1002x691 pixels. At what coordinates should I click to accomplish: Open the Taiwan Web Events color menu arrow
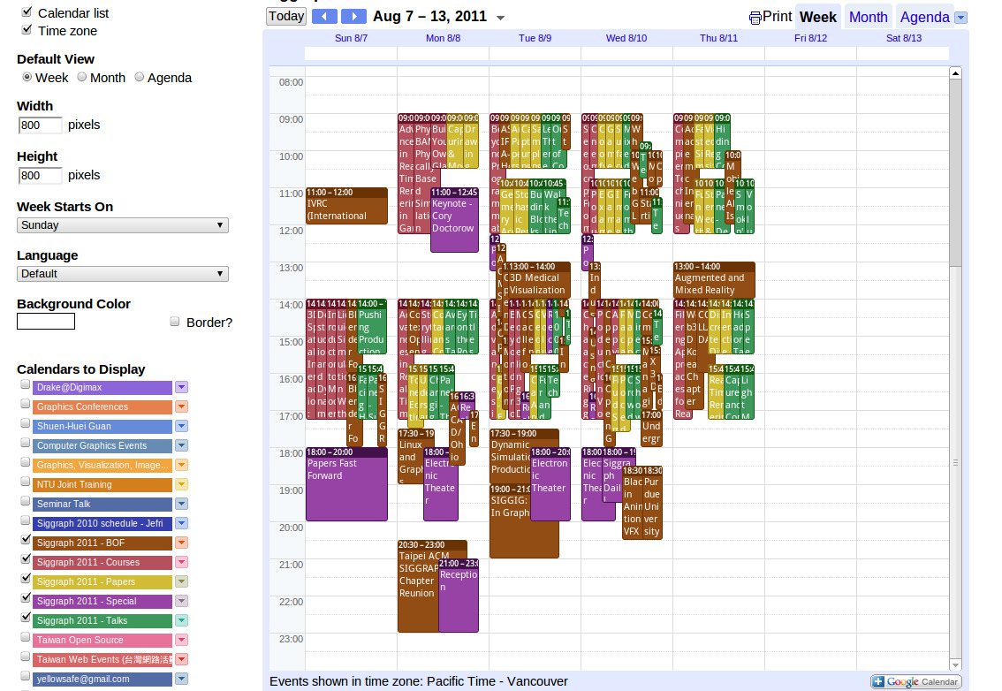click(181, 659)
